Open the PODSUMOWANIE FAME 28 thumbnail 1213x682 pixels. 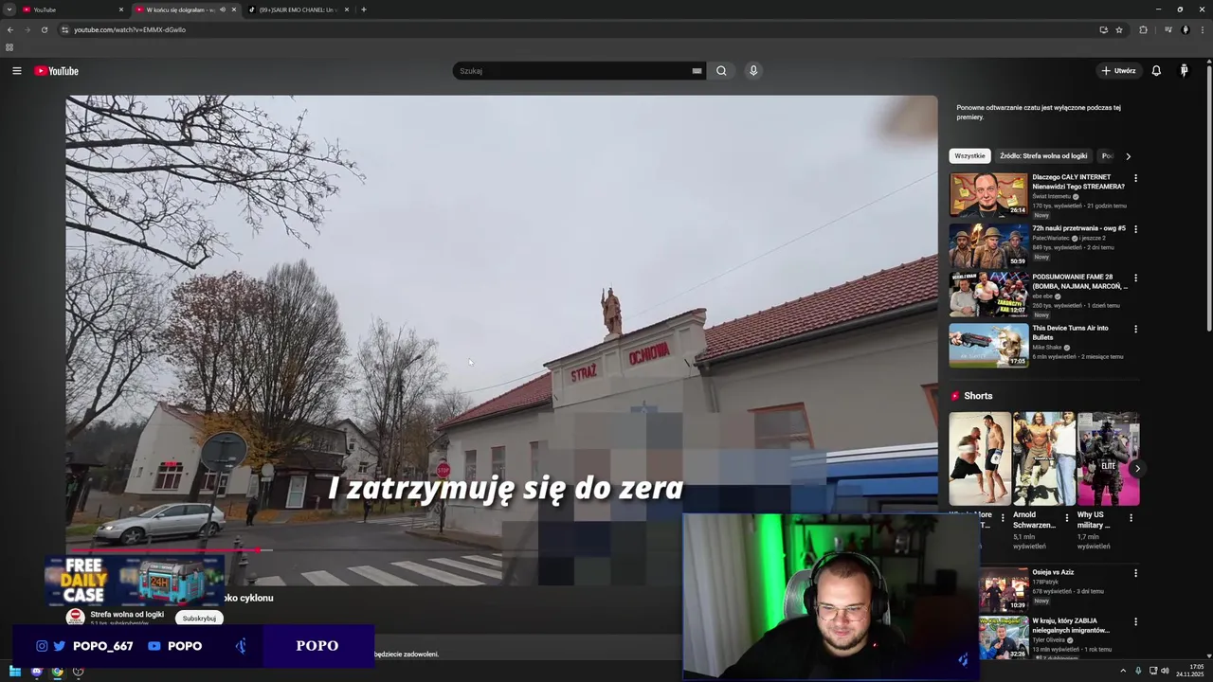click(x=988, y=294)
